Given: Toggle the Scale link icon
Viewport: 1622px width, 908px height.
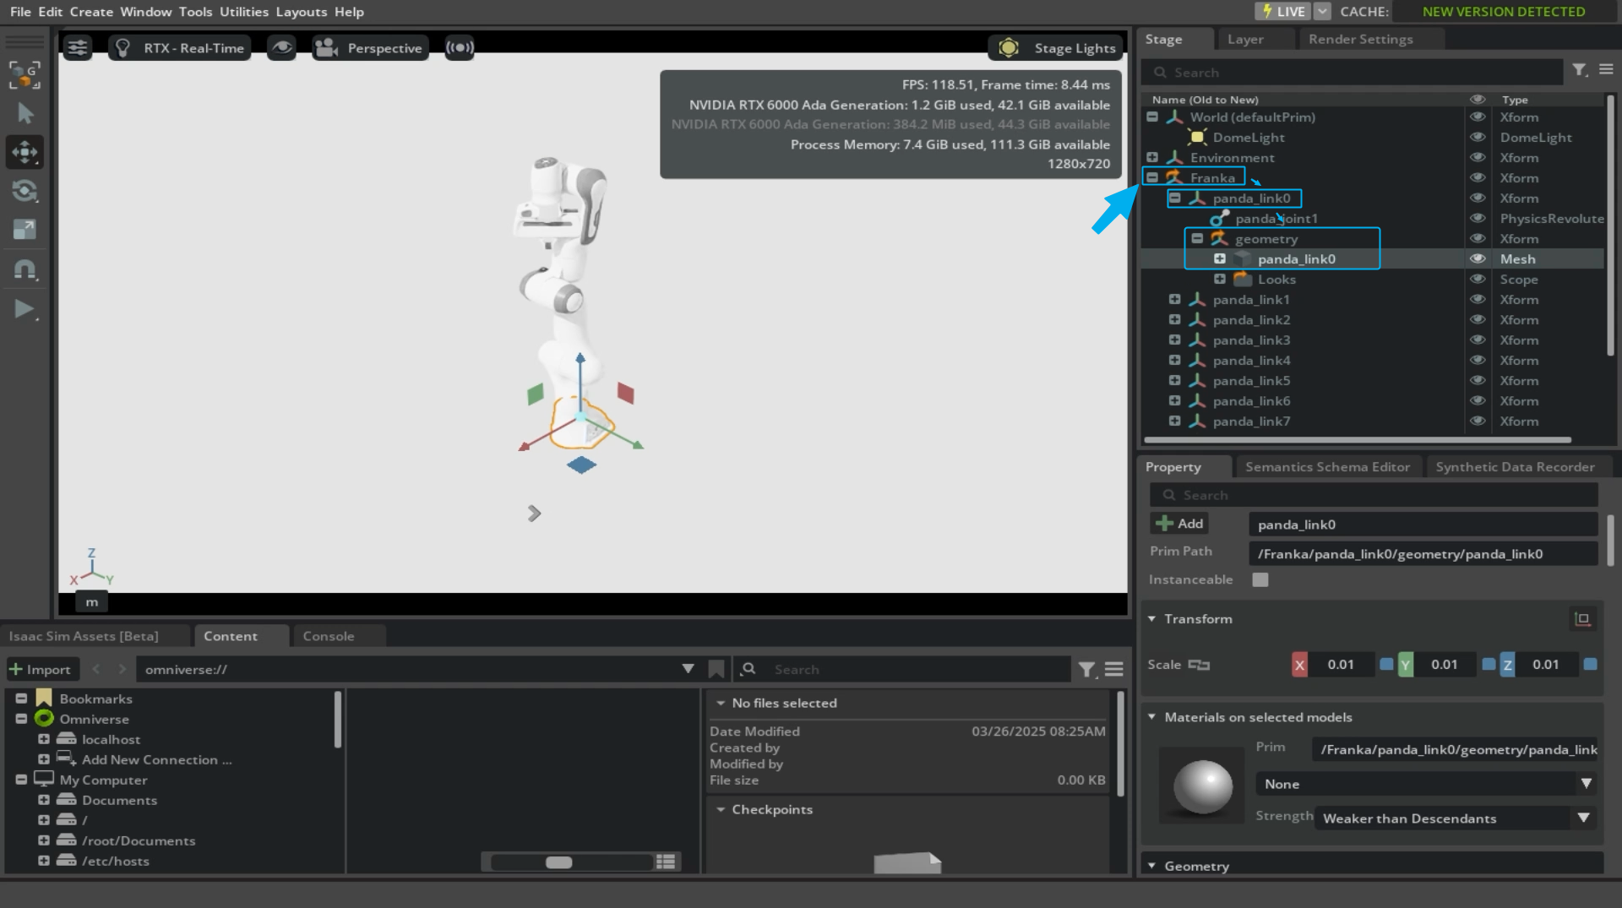Looking at the screenshot, I should 1199,665.
